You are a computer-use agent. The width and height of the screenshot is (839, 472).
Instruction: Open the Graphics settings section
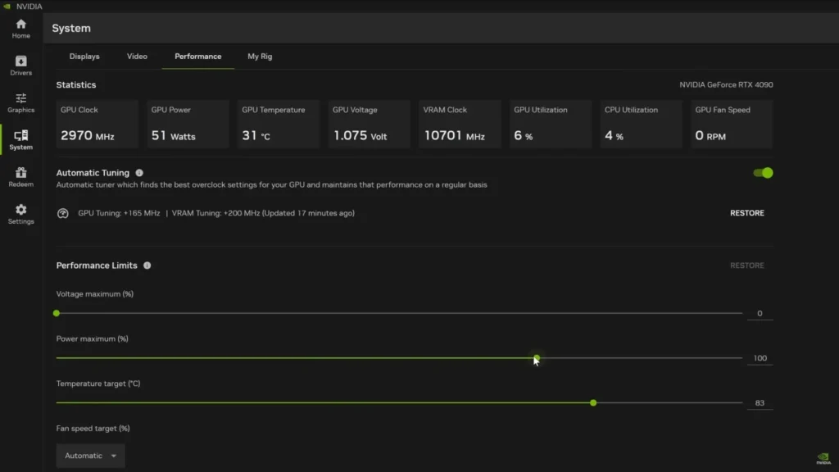point(20,102)
